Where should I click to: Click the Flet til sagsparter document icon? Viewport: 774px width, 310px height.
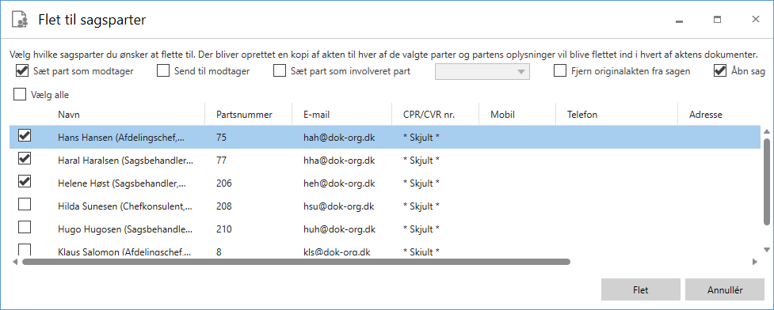(x=19, y=20)
